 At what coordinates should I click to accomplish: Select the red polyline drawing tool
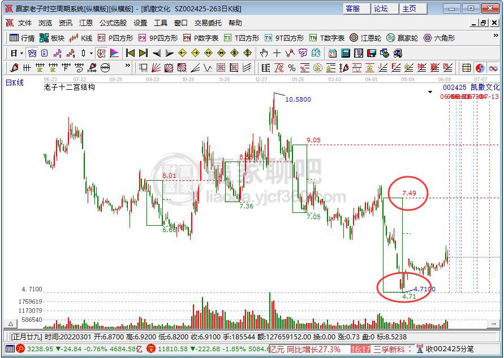click(x=290, y=53)
